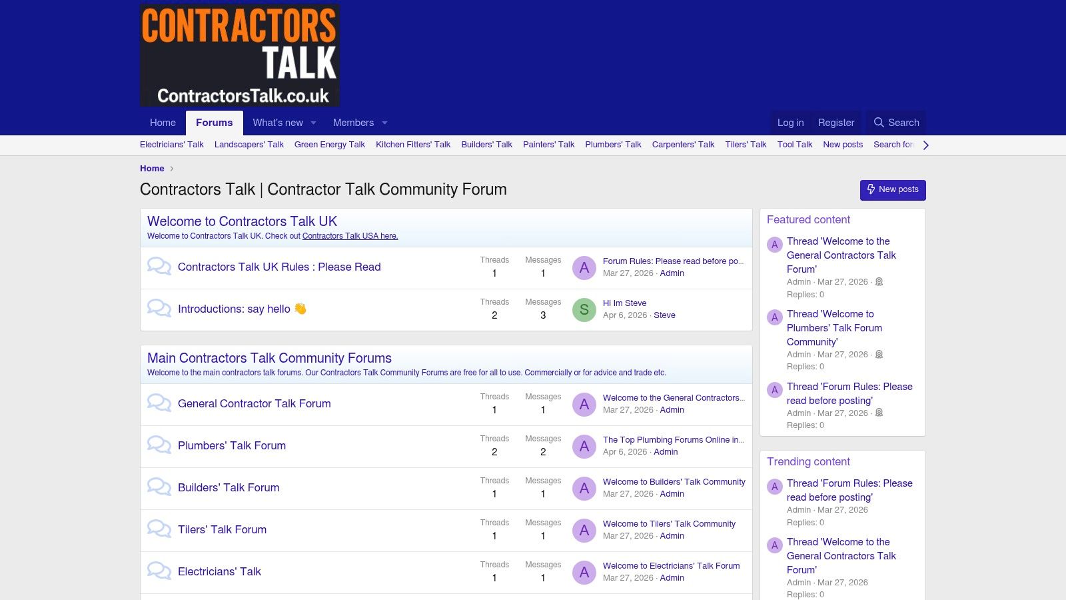Click Admin avatar in General Contractor Talk Forum row
Viewport: 1066px width, 600px height.
(x=584, y=404)
